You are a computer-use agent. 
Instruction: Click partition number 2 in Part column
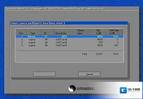click(22, 40)
